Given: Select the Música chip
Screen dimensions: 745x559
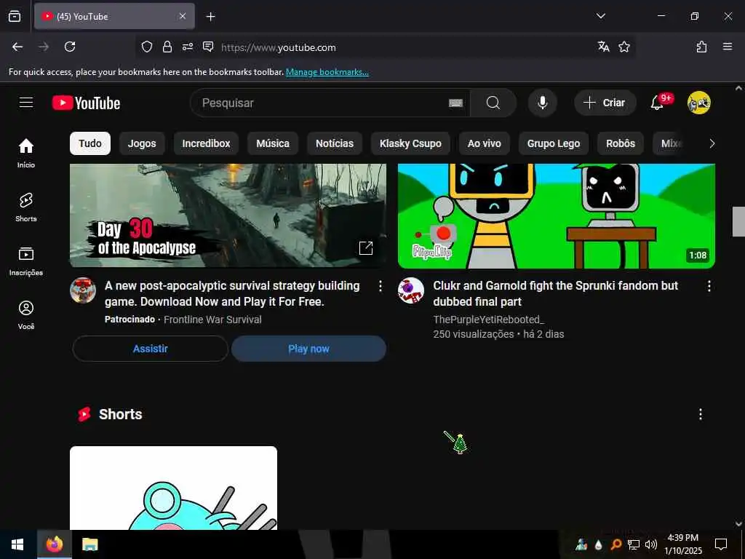Looking at the screenshot, I should (273, 143).
